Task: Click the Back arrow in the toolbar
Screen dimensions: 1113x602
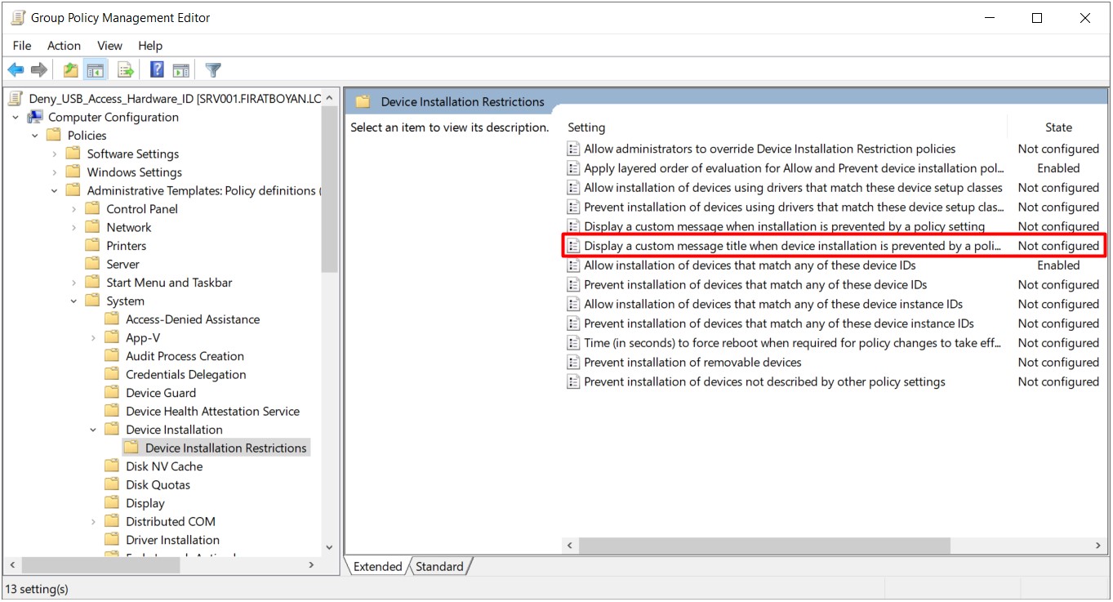Action: coord(16,70)
